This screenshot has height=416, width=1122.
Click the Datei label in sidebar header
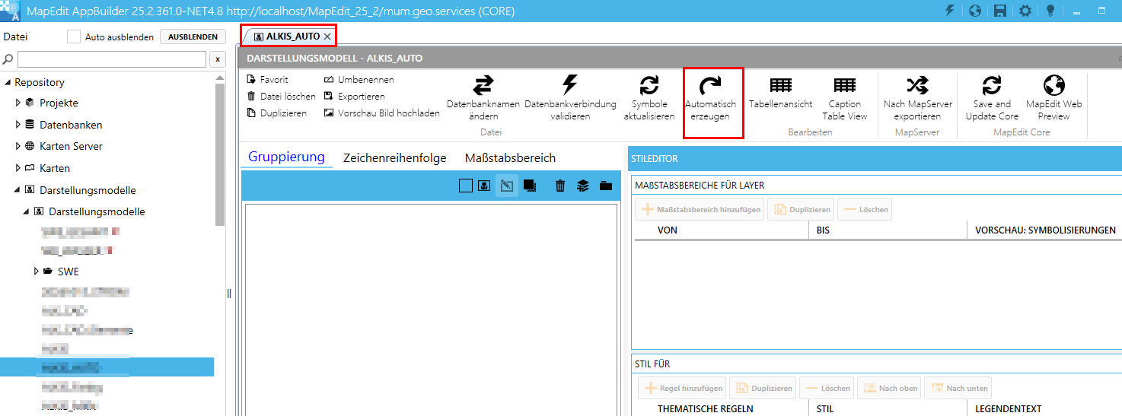(x=15, y=37)
